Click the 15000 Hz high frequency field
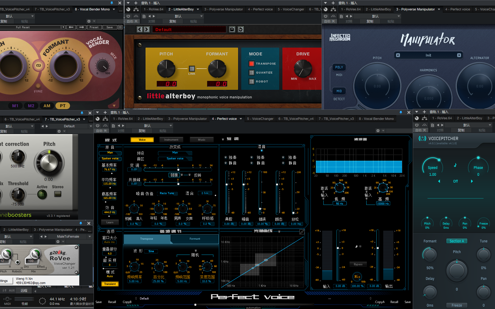The height and width of the screenshot is (309, 495). [383, 203]
